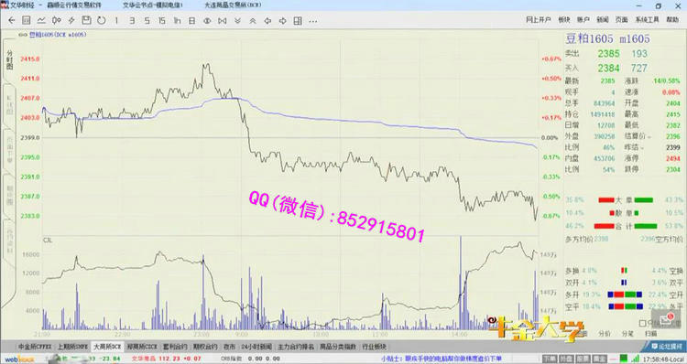Click the 网上开户 link
687x364 pixels.
[x=538, y=20]
